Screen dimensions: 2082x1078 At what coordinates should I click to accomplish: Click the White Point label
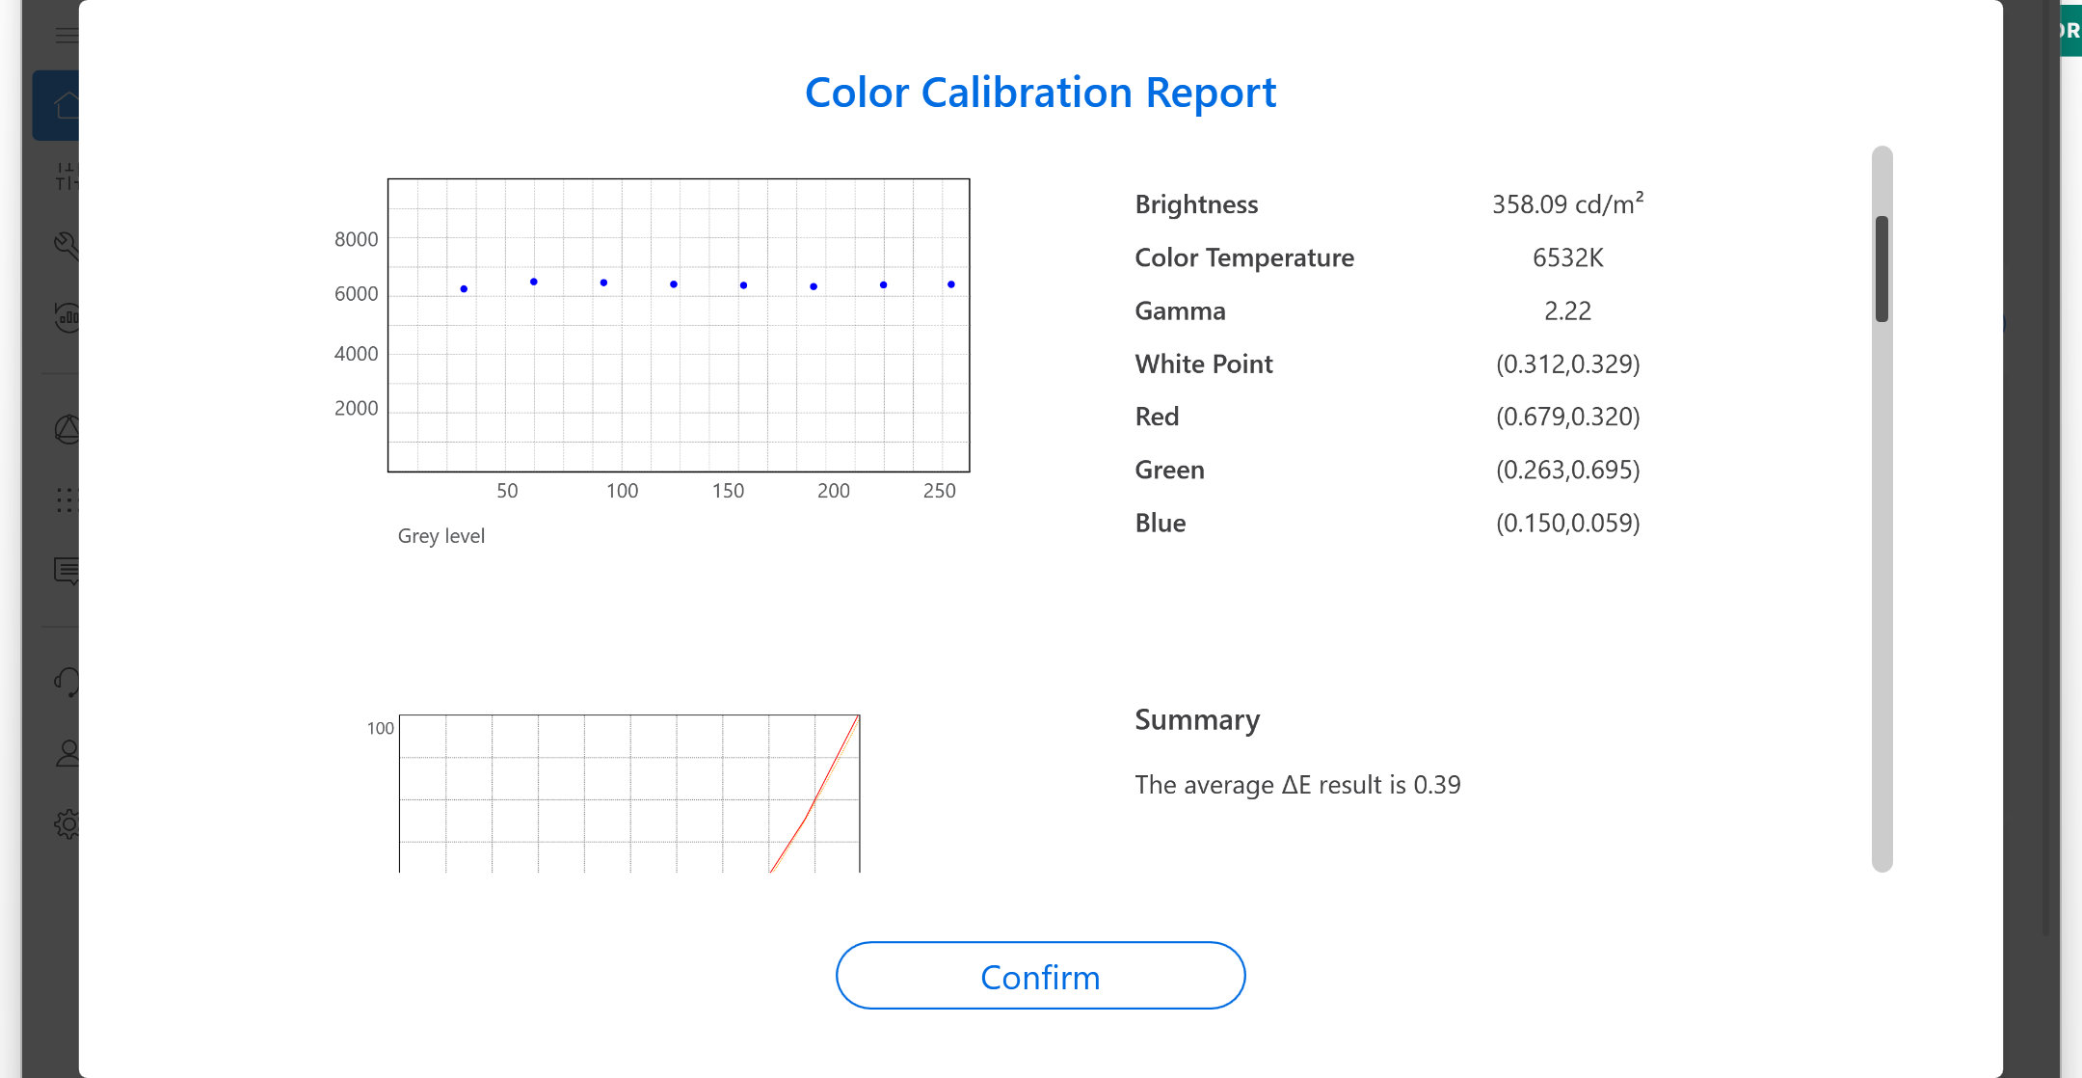pyautogui.click(x=1204, y=364)
